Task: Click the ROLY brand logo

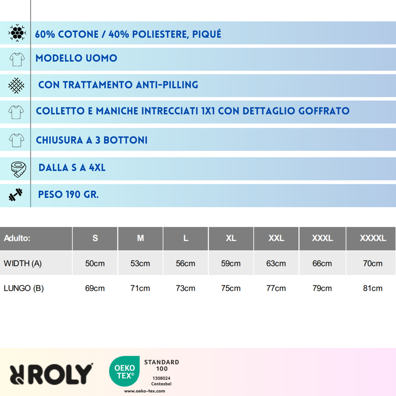Action: pyautogui.click(x=51, y=374)
